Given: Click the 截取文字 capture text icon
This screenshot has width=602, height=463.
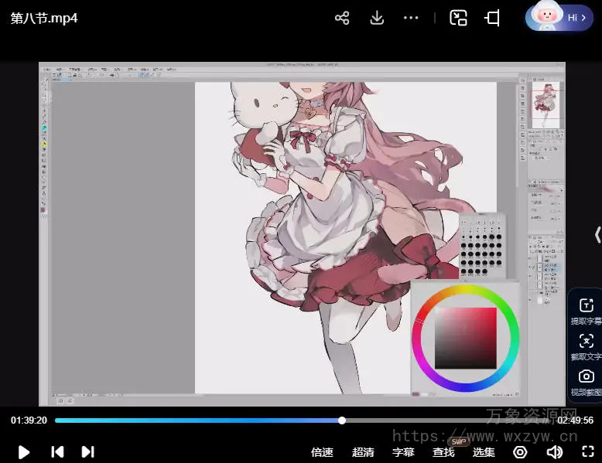Looking at the screenshot, I should click(586, 342).
